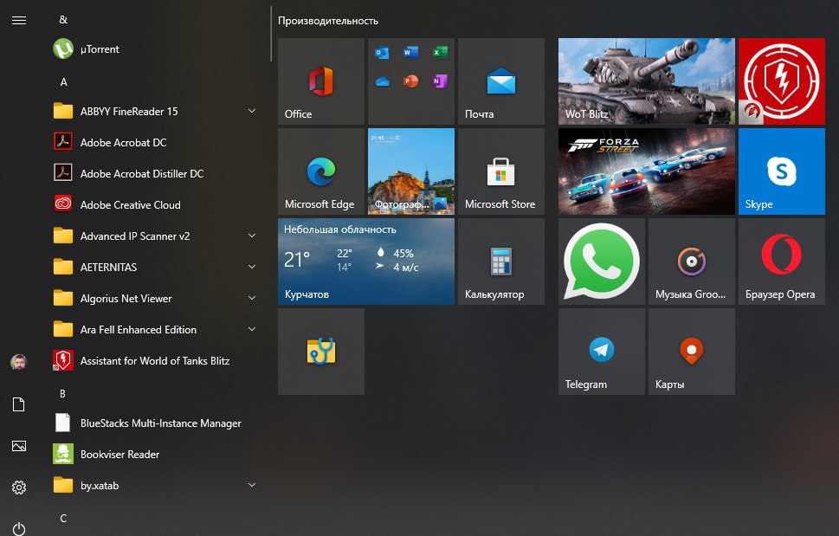The image size is (839, 536).
Task: Open the Telegram tile
Action: pyautogui.click(x=602, y=352)
